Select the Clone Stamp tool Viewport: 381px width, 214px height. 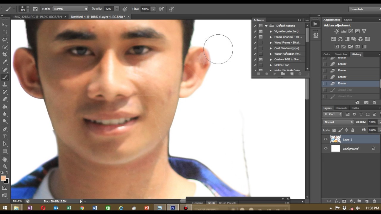[5, 85]
